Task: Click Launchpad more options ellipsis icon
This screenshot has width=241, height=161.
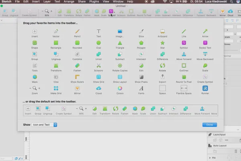Action: pyautogui.click(x=227, y=140)
